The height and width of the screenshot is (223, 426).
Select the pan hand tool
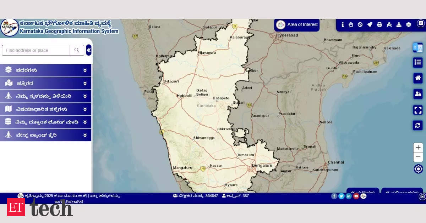(x=351, y=25)
